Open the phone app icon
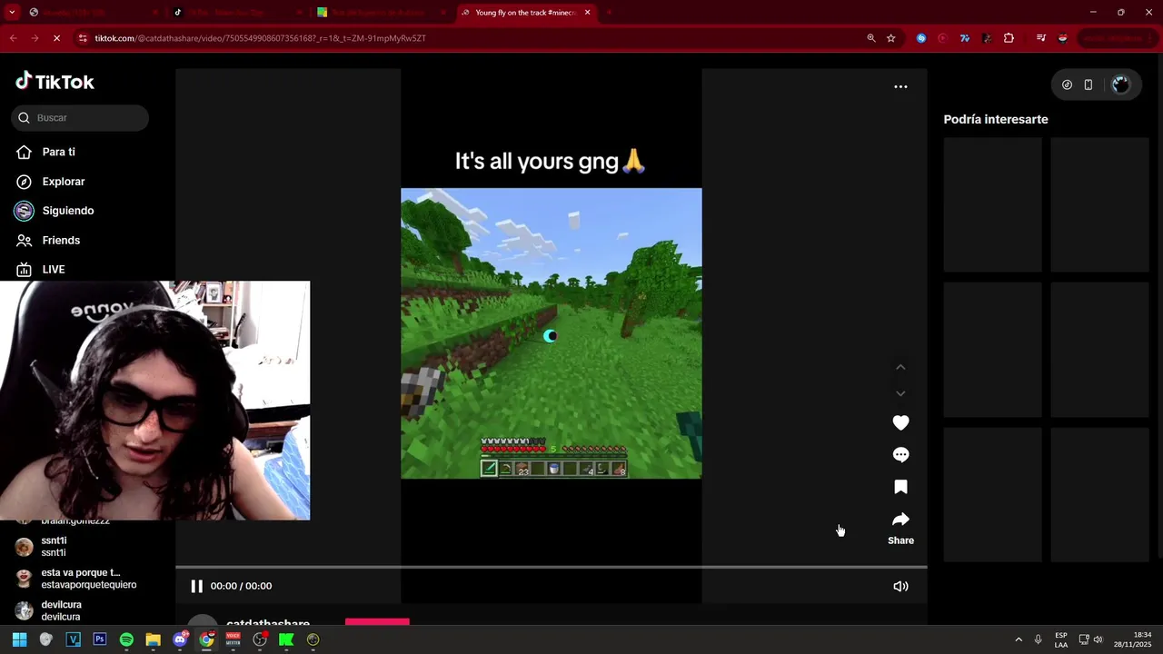1163x654 pixels. [1088, 84]
